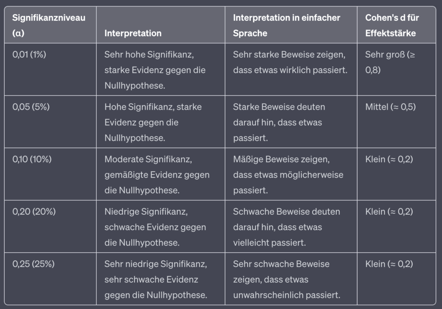
Task: Select the Sehr niedrige Signifikanz cell
Action: 161,278
